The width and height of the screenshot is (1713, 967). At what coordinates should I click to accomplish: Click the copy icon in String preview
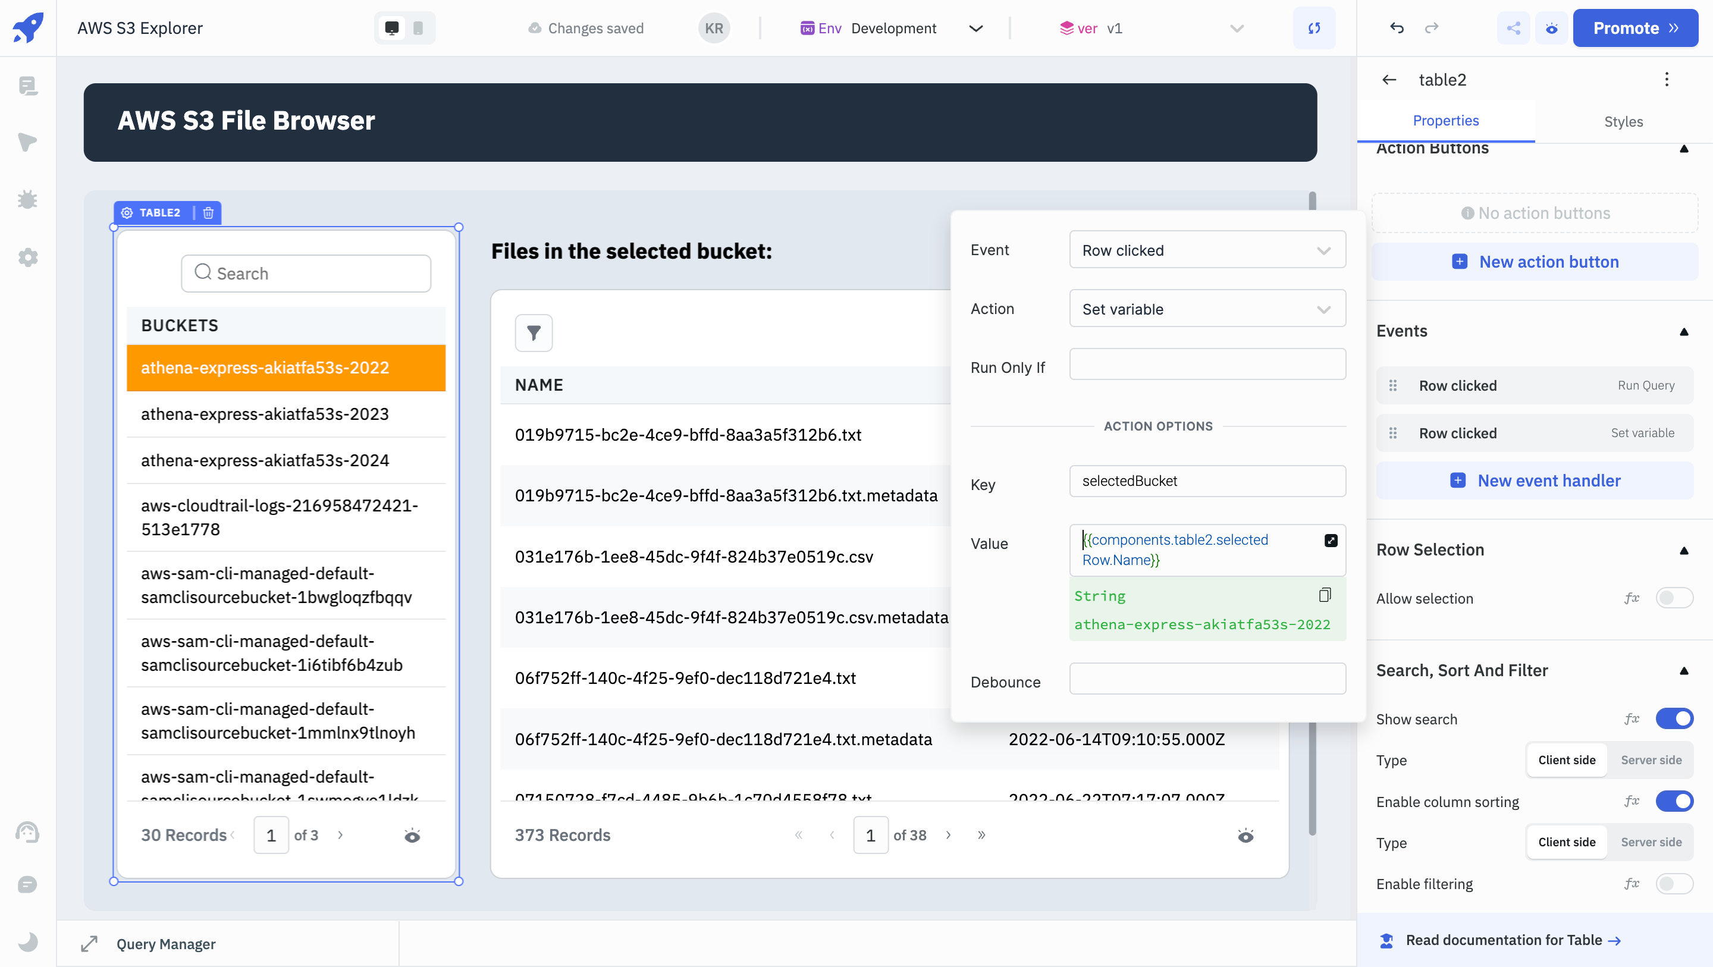1325,595
